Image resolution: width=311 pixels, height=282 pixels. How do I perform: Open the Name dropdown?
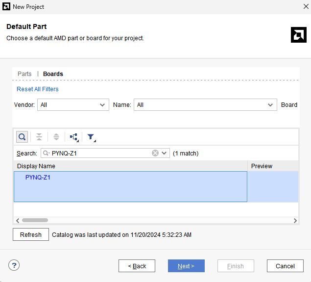(205, 105)
